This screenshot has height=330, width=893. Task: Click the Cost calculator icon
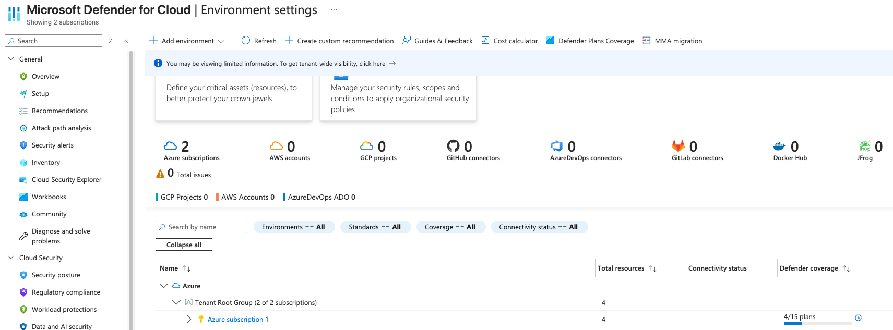tap(485, 40)
